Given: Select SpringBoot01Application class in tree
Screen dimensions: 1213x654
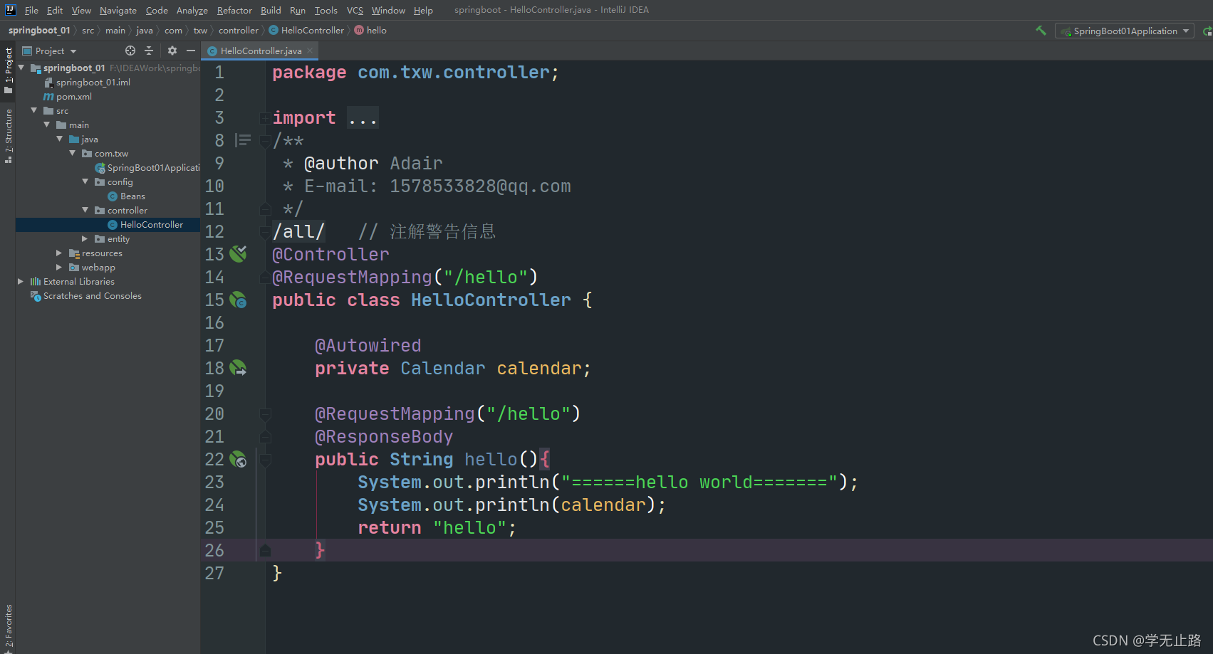Looking at the screenshot, I should [147, 167].
